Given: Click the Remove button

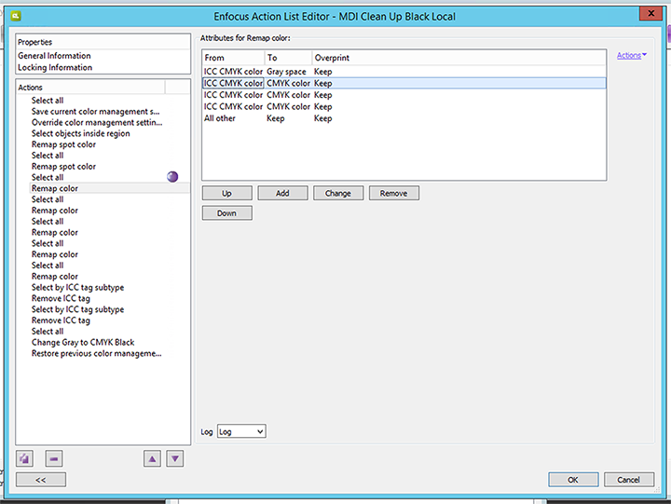Looking at the screenshot, I should pyautogui.click(x=394, y=193).
